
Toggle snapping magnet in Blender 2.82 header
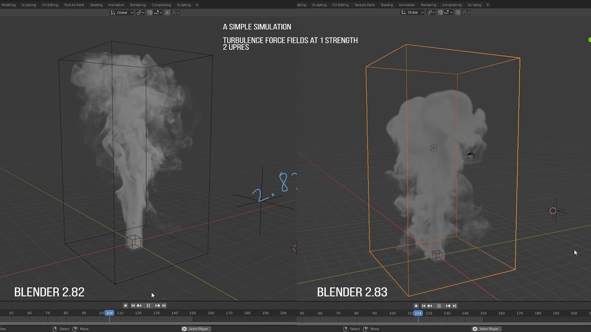pos(150,12)
